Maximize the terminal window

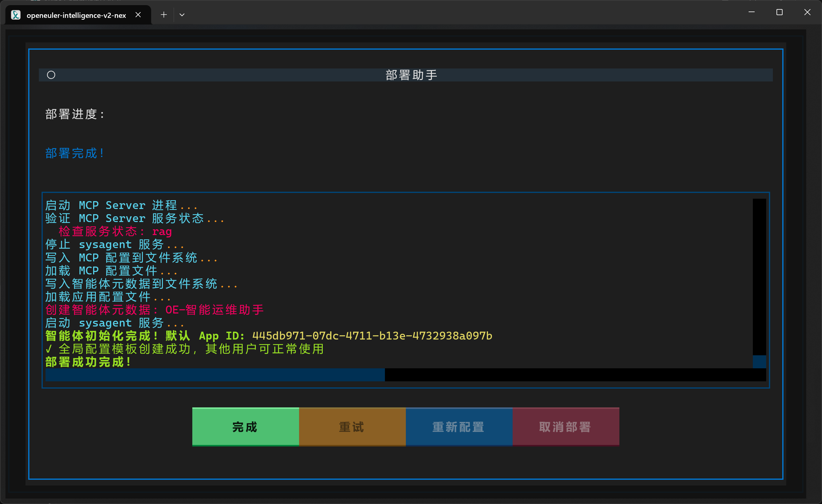pyautogui.click(x=779, y=12)
